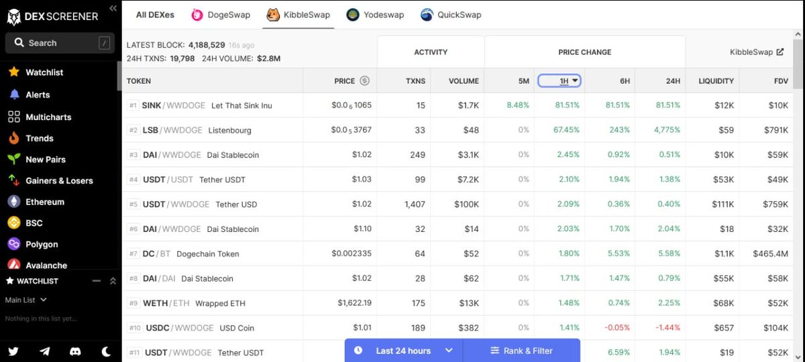Viewport: 805px width, 362px height.
Task: Click the KibbleSwap dog logo icon
Action: pyautogui.click(x=273, y=15)
